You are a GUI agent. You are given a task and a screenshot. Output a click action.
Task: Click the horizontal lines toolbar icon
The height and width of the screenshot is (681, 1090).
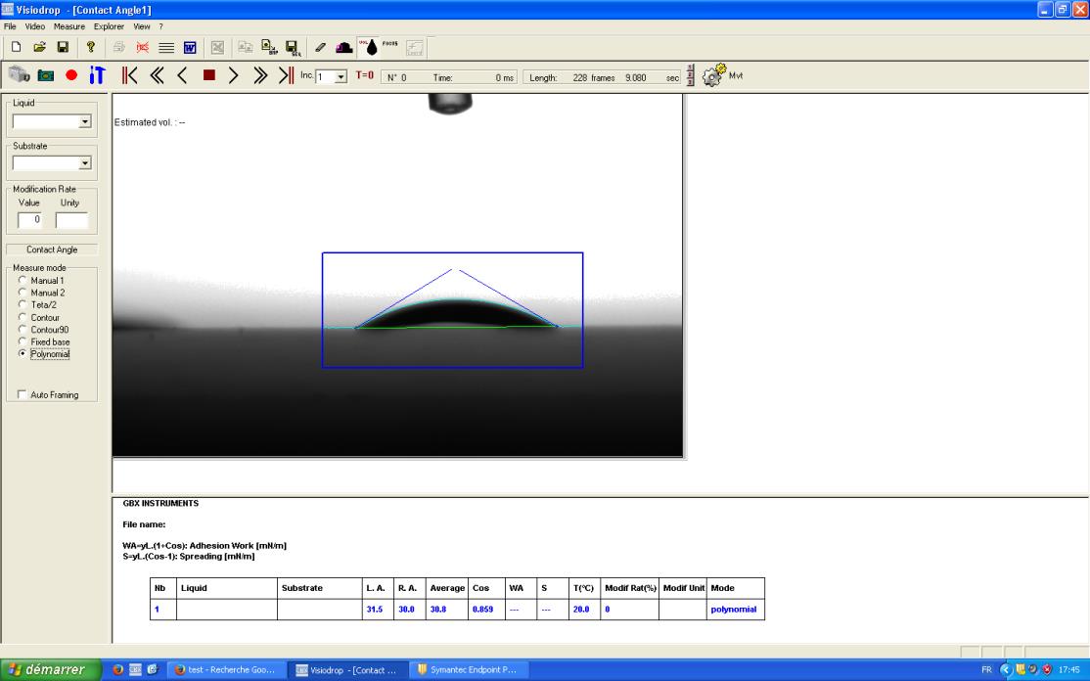point(166,47)
